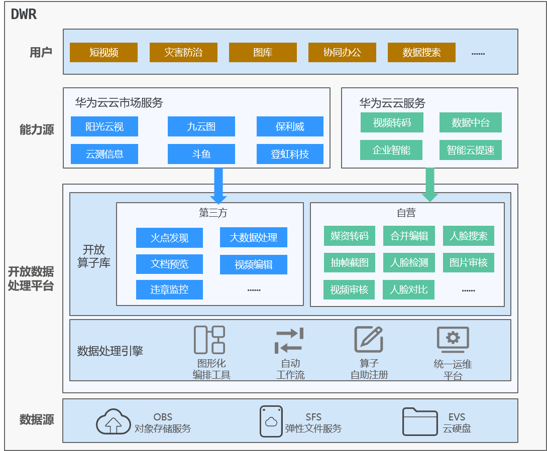
Task: Select the 人脸检测 self-operated operator
Action: pyautogui.click(x=409, y=262)
